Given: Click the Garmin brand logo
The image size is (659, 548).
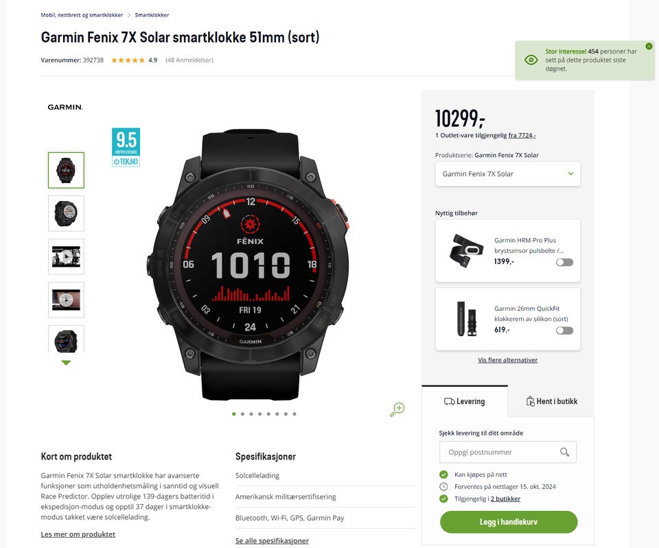Looking at the screenshot, I should [65, 107].
